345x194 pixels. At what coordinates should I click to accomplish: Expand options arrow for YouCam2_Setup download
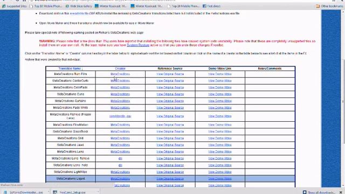click(98, 192)
